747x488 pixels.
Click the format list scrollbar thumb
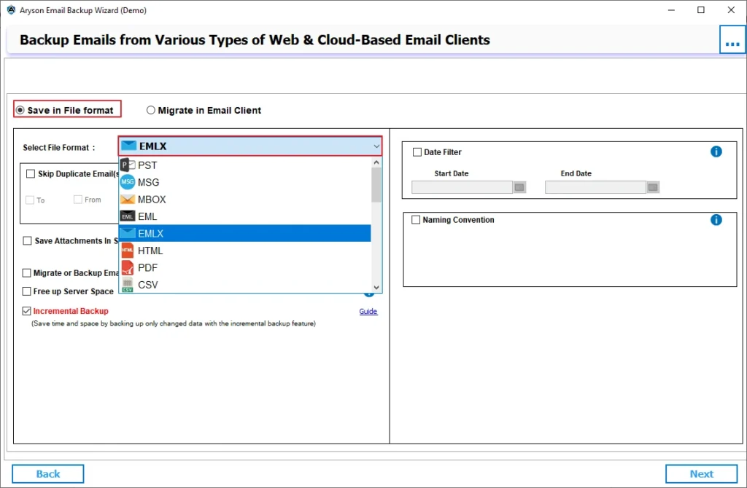pyautogui.click(x=376, y=185)
